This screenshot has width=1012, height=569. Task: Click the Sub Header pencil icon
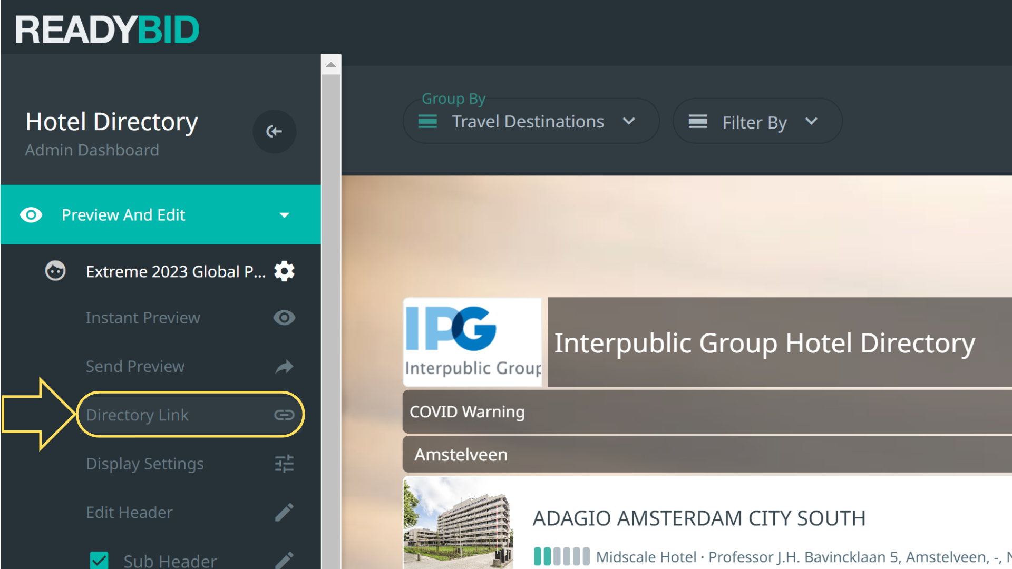284,560
